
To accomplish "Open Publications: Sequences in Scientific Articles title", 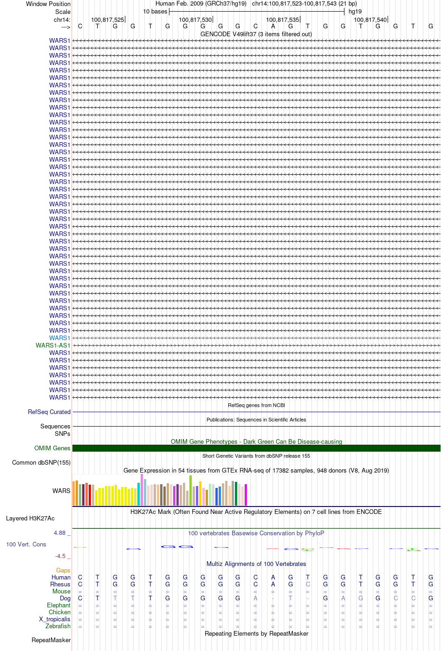I will point(256,420).
